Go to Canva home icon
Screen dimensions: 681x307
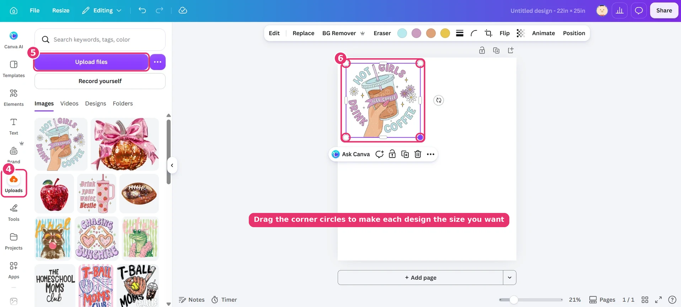click(14, 11)
